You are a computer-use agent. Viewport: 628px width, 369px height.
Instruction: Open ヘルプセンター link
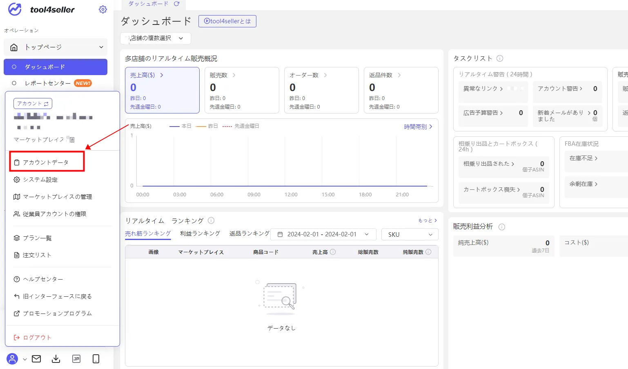click(x=43, y=279)
